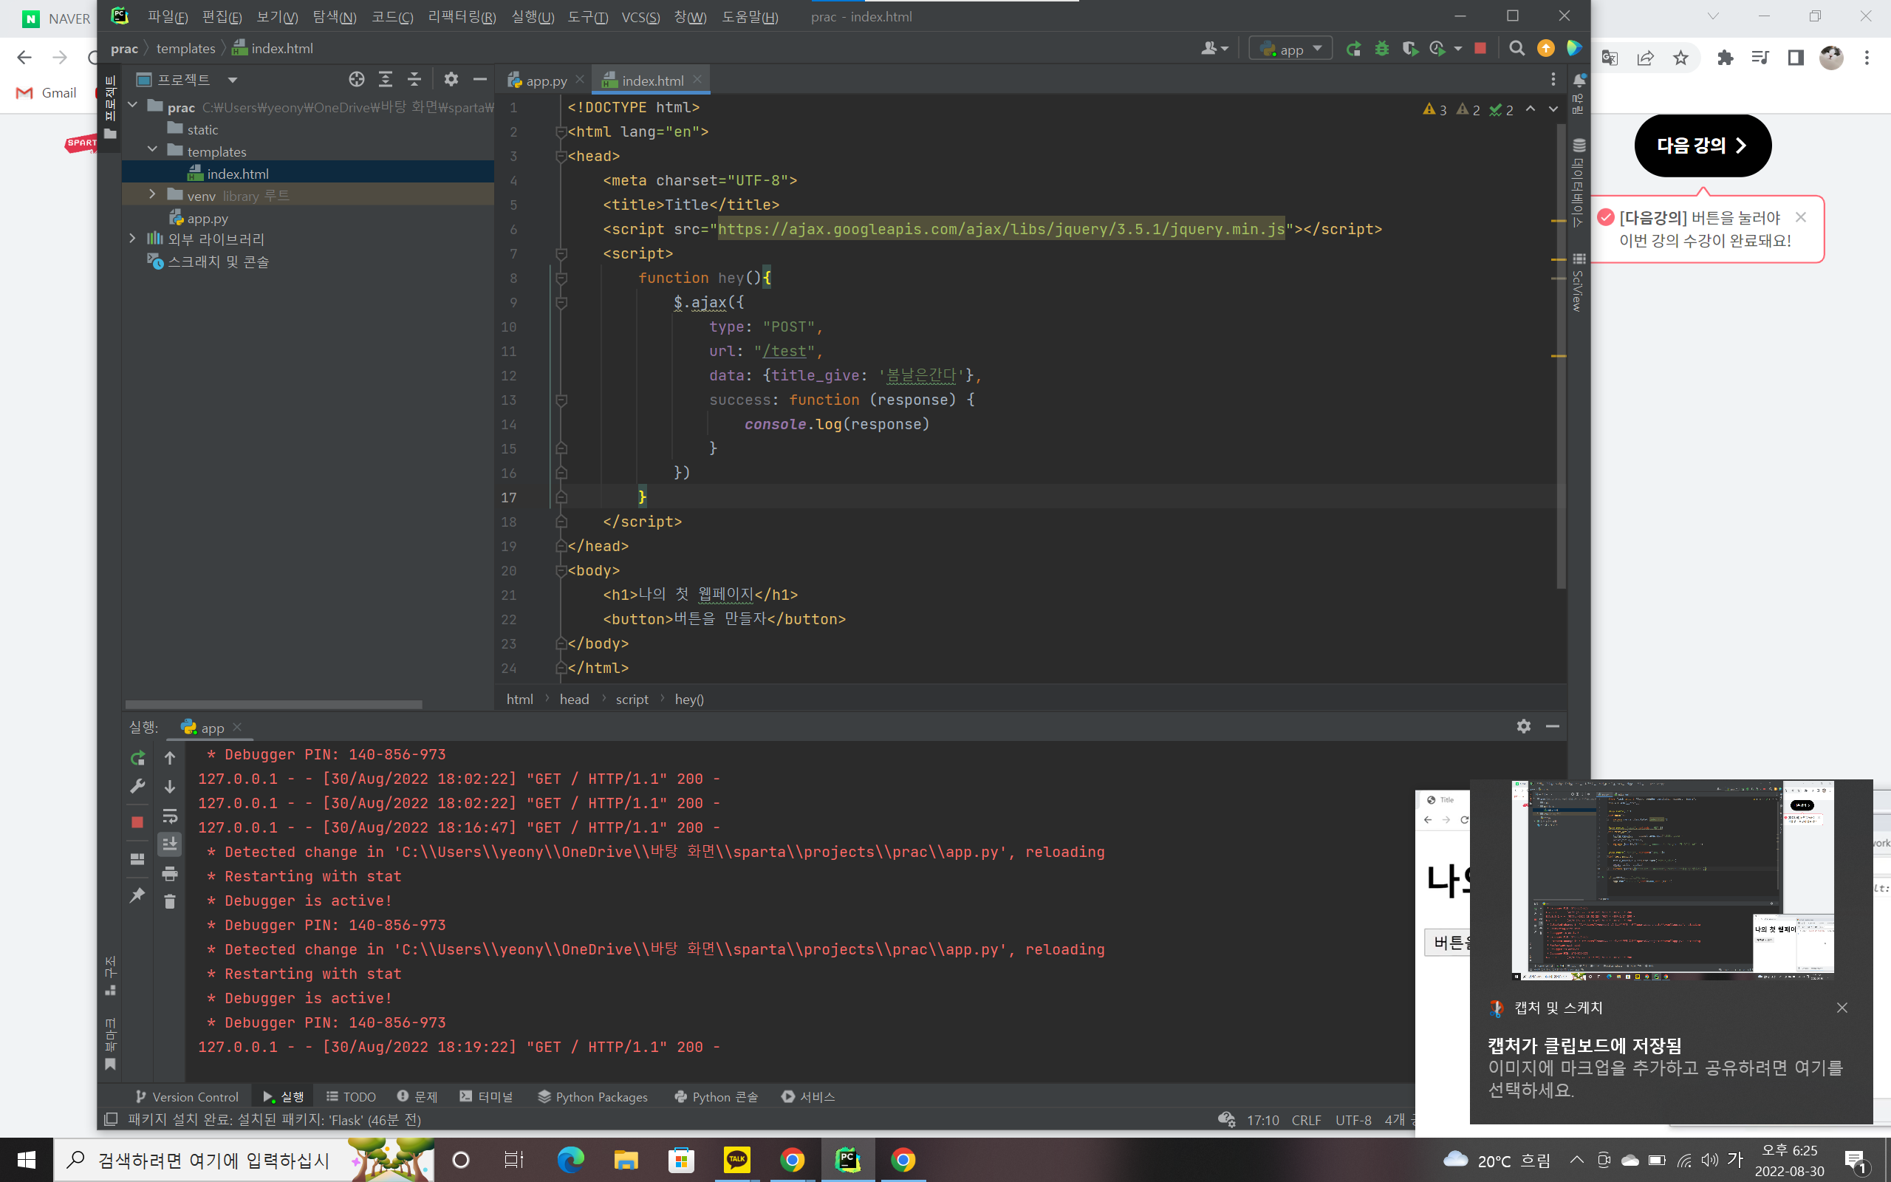The height and width of the screenshot is (1182, 1891).
Task: Toggle scroll to end in Run console
Action: click(170, 844)
